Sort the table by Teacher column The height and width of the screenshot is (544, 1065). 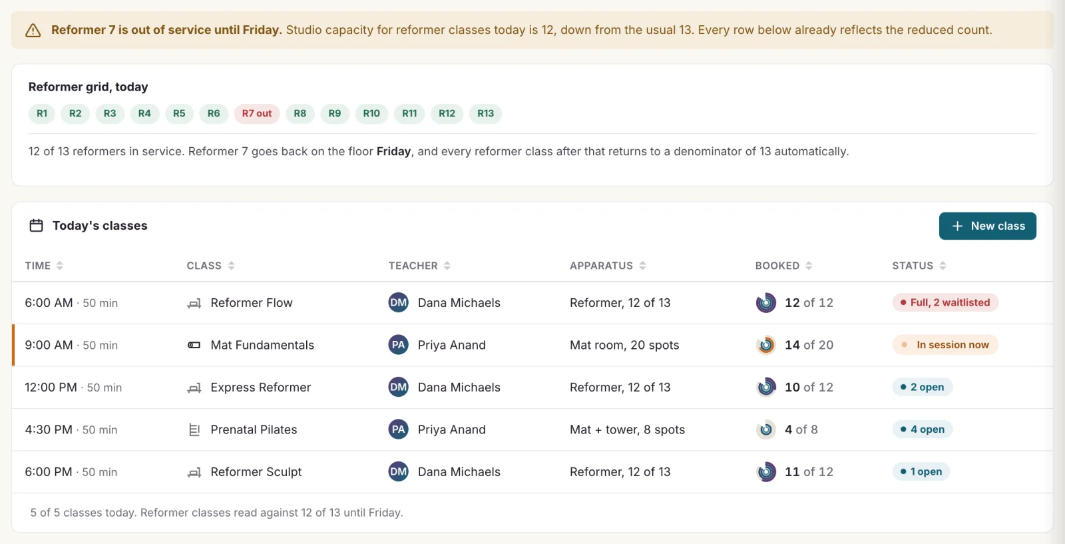click(420, 266)
